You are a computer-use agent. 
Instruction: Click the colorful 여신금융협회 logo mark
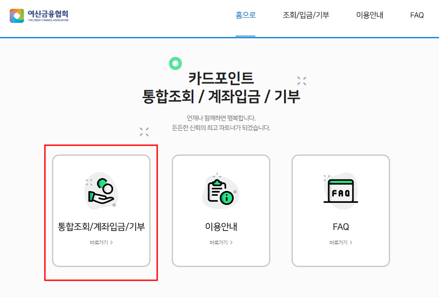(16, 15)
